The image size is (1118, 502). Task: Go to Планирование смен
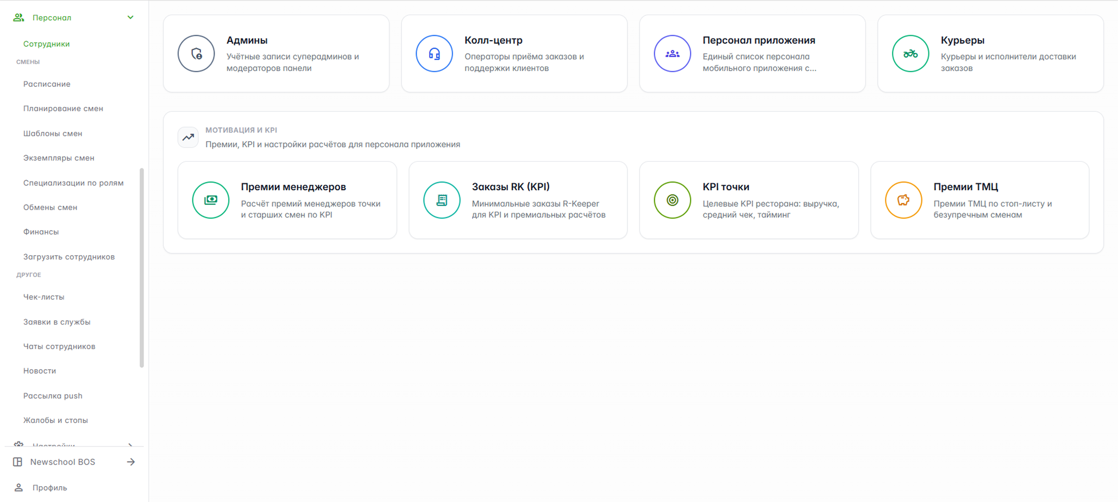coord(63,109)
